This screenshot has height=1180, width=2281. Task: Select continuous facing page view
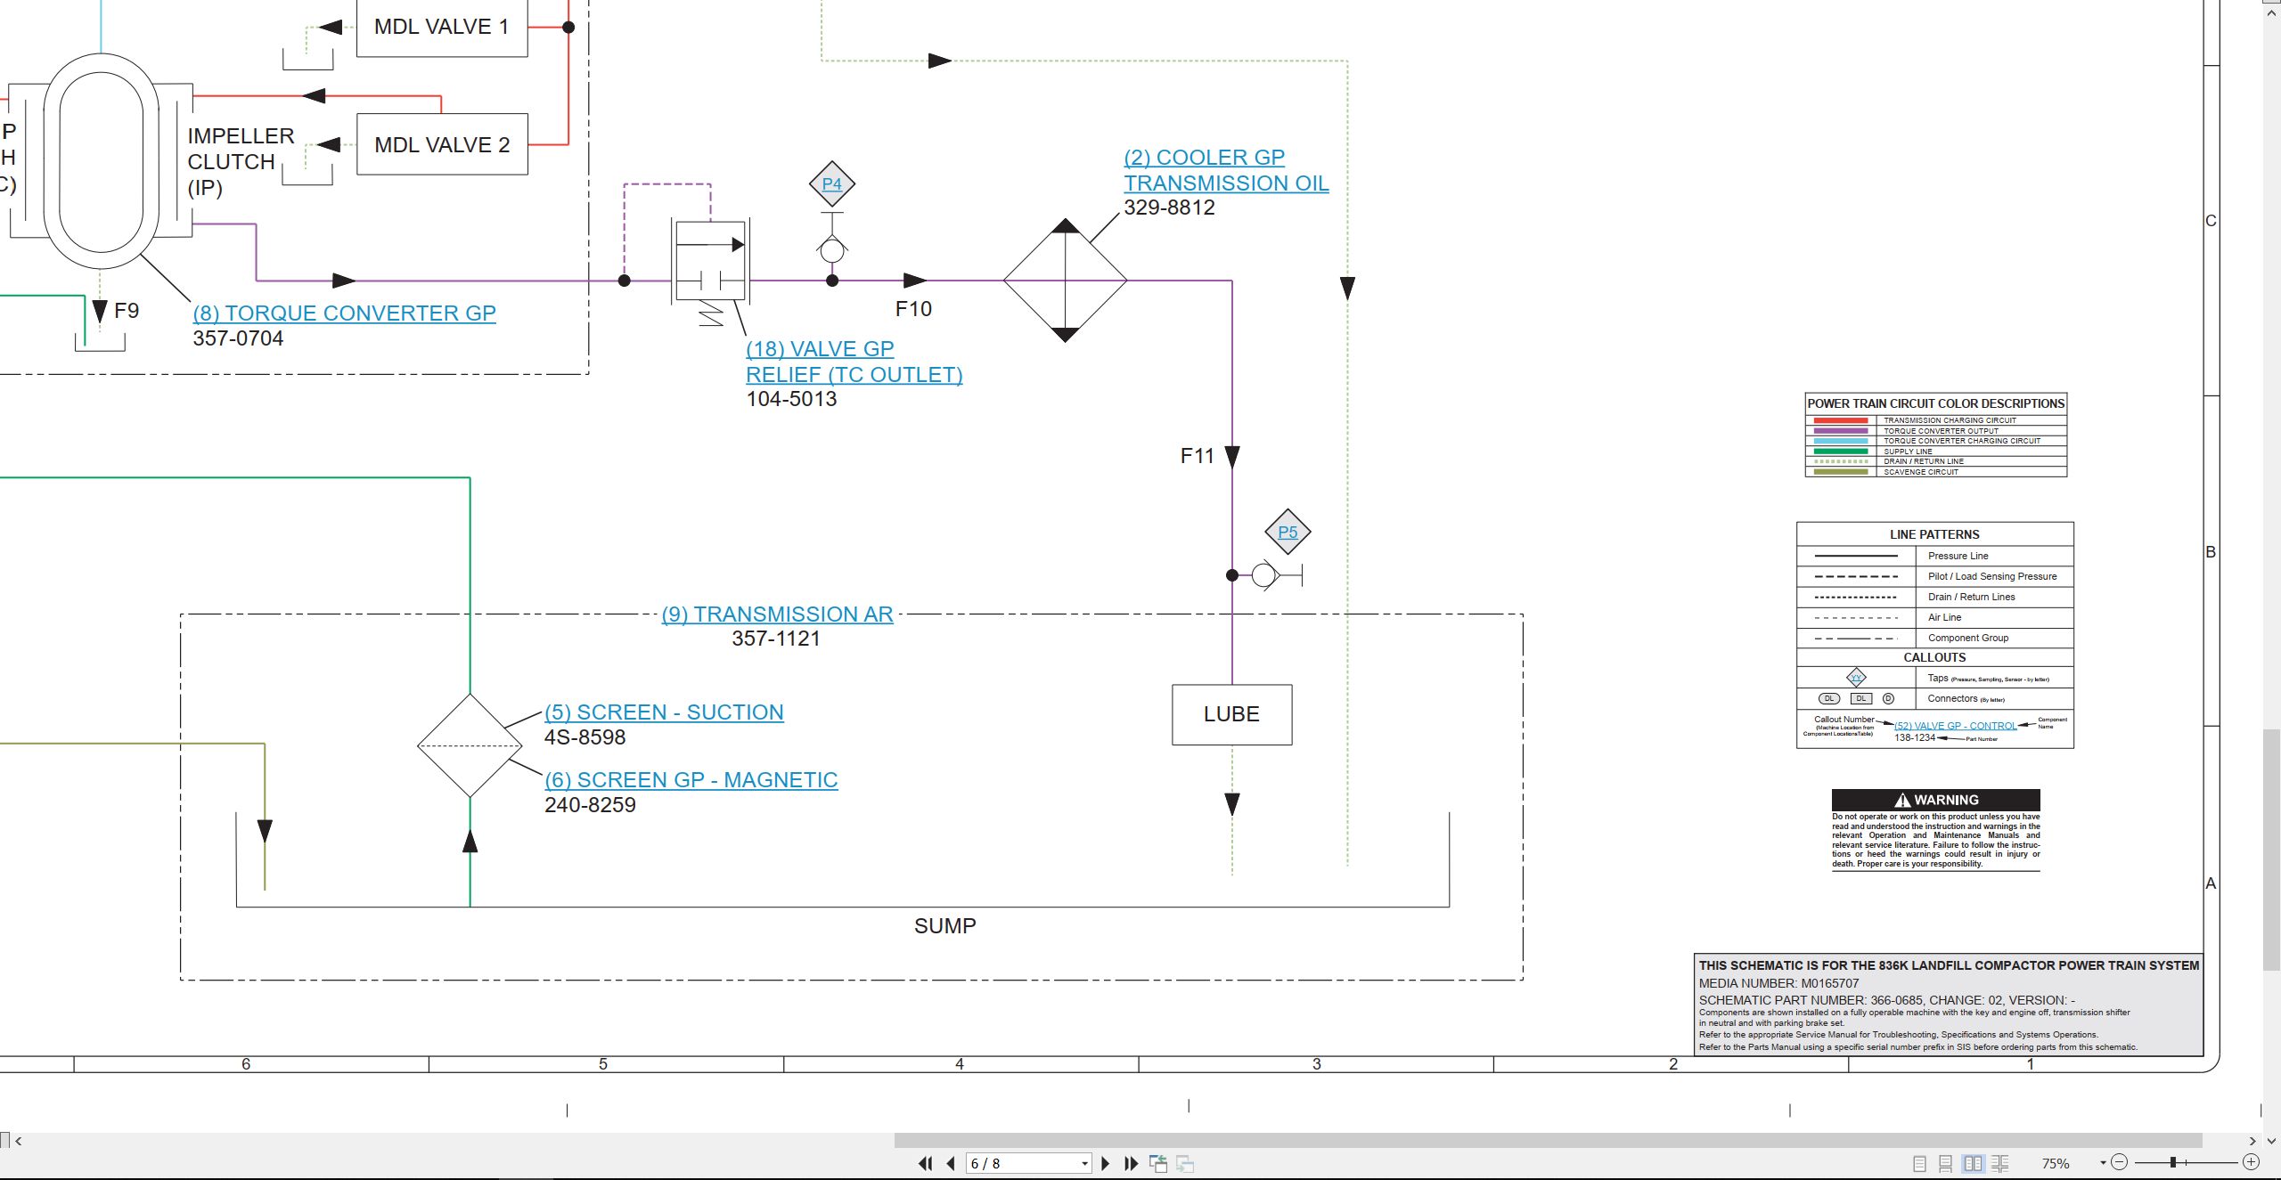click(x=2000, y=1163)
